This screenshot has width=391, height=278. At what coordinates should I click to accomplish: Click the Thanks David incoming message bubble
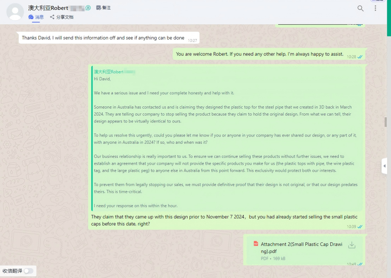[109, 38]
